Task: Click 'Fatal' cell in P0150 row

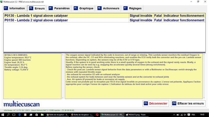Action: 158,20
